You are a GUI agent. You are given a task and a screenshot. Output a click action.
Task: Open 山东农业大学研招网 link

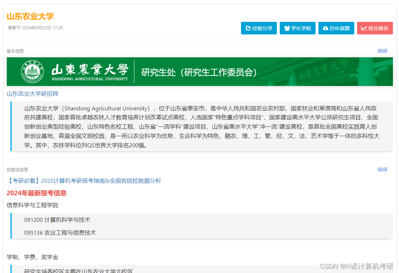[x=32, y=94]
